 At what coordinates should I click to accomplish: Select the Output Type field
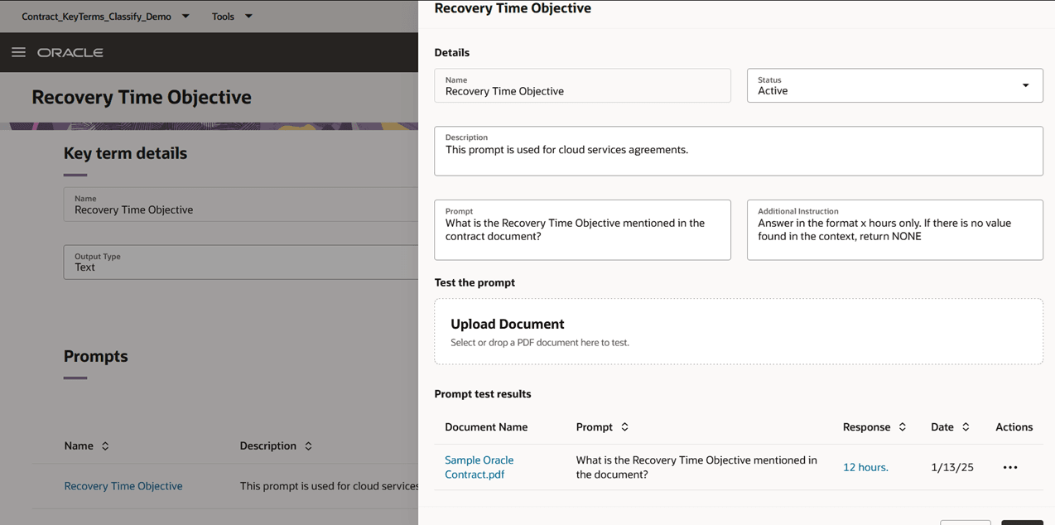tap(240, 262)
